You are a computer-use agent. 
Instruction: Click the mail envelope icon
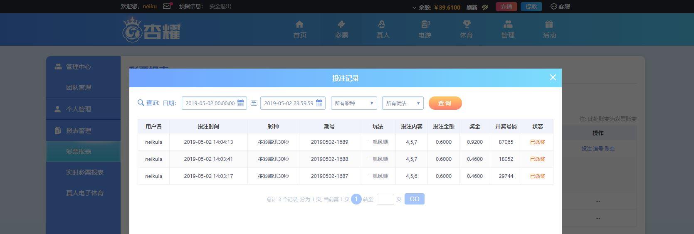pos(167,6)
